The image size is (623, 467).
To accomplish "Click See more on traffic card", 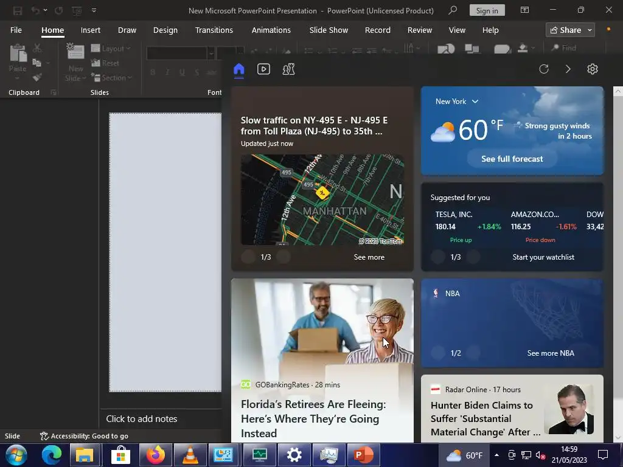I will tap(369, 257).
